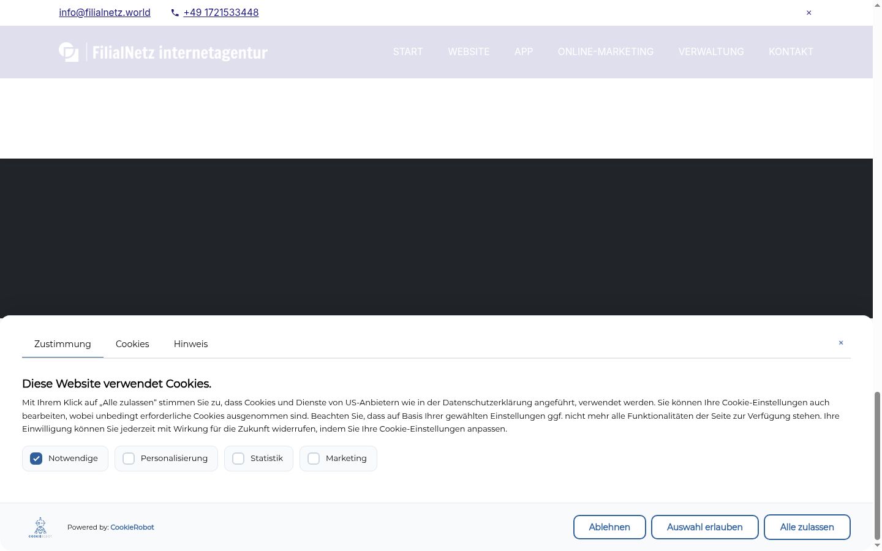Click the heading 'Diese Website verwendet Cookies.'

pyautogui.click(x=116, y=384)
